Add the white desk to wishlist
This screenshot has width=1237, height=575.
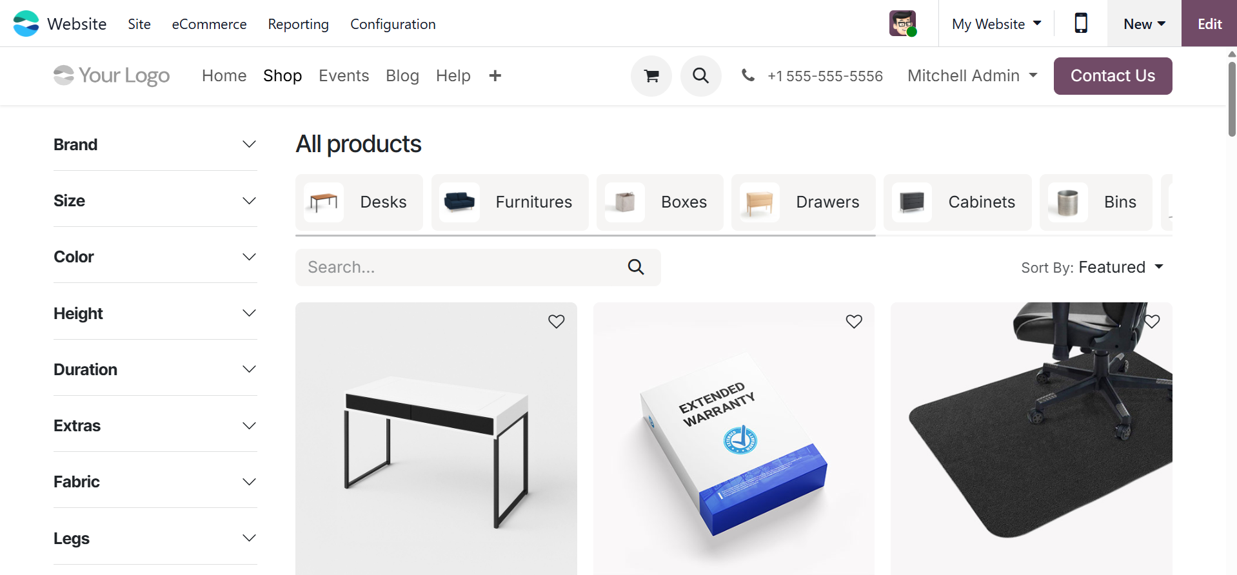[556, 321]
